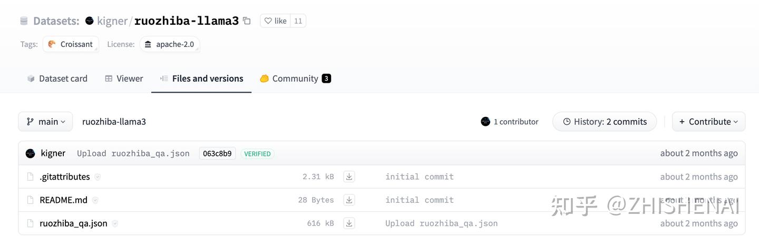Image resolution: width=759 pixels, height=236 pixels.
Task: View History: 2 commits
Action: point(604,122)
